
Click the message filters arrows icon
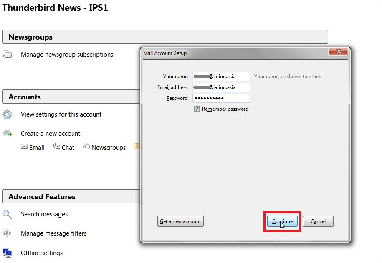click(7, 233)
